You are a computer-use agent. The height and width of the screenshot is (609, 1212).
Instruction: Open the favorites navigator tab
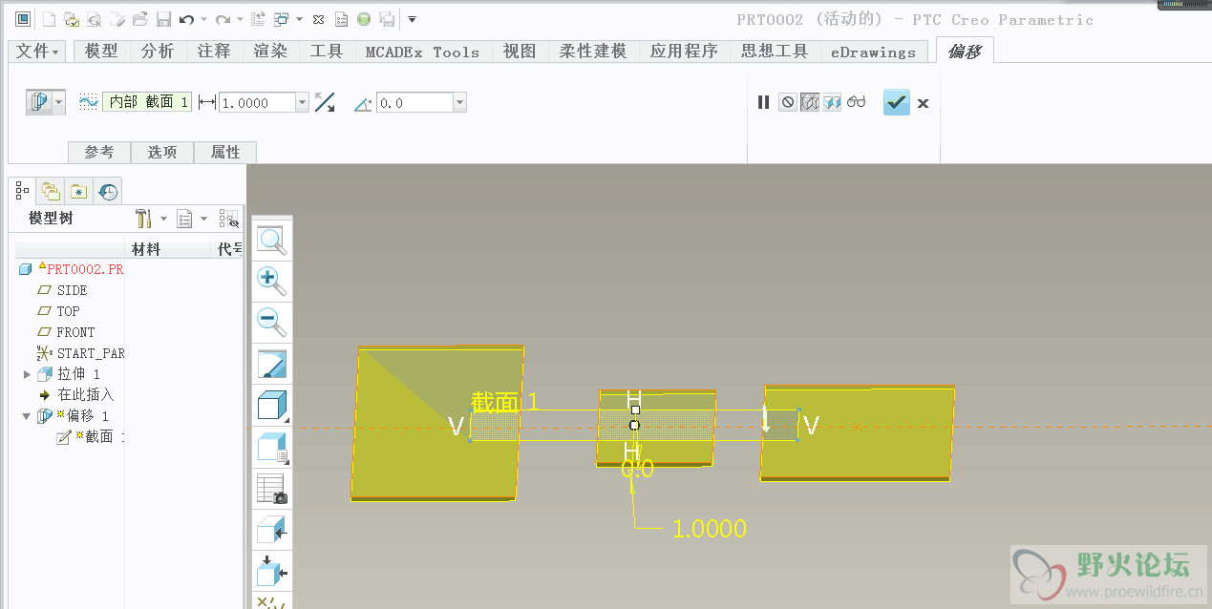point(78,191)
